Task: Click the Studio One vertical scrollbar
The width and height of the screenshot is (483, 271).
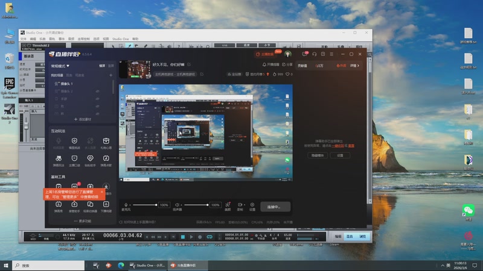Action: pos(370,130)
